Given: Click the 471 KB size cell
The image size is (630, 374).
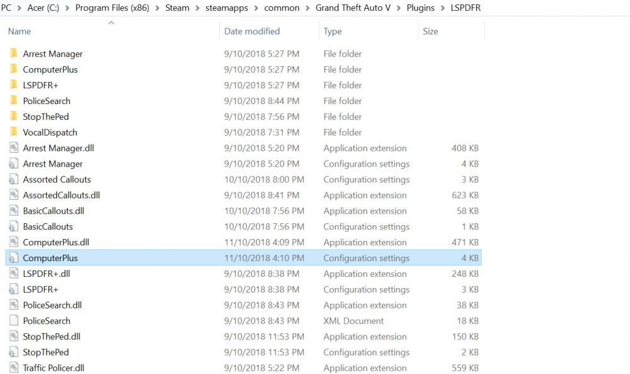Looking at the screenshot, I should point(465,242).
